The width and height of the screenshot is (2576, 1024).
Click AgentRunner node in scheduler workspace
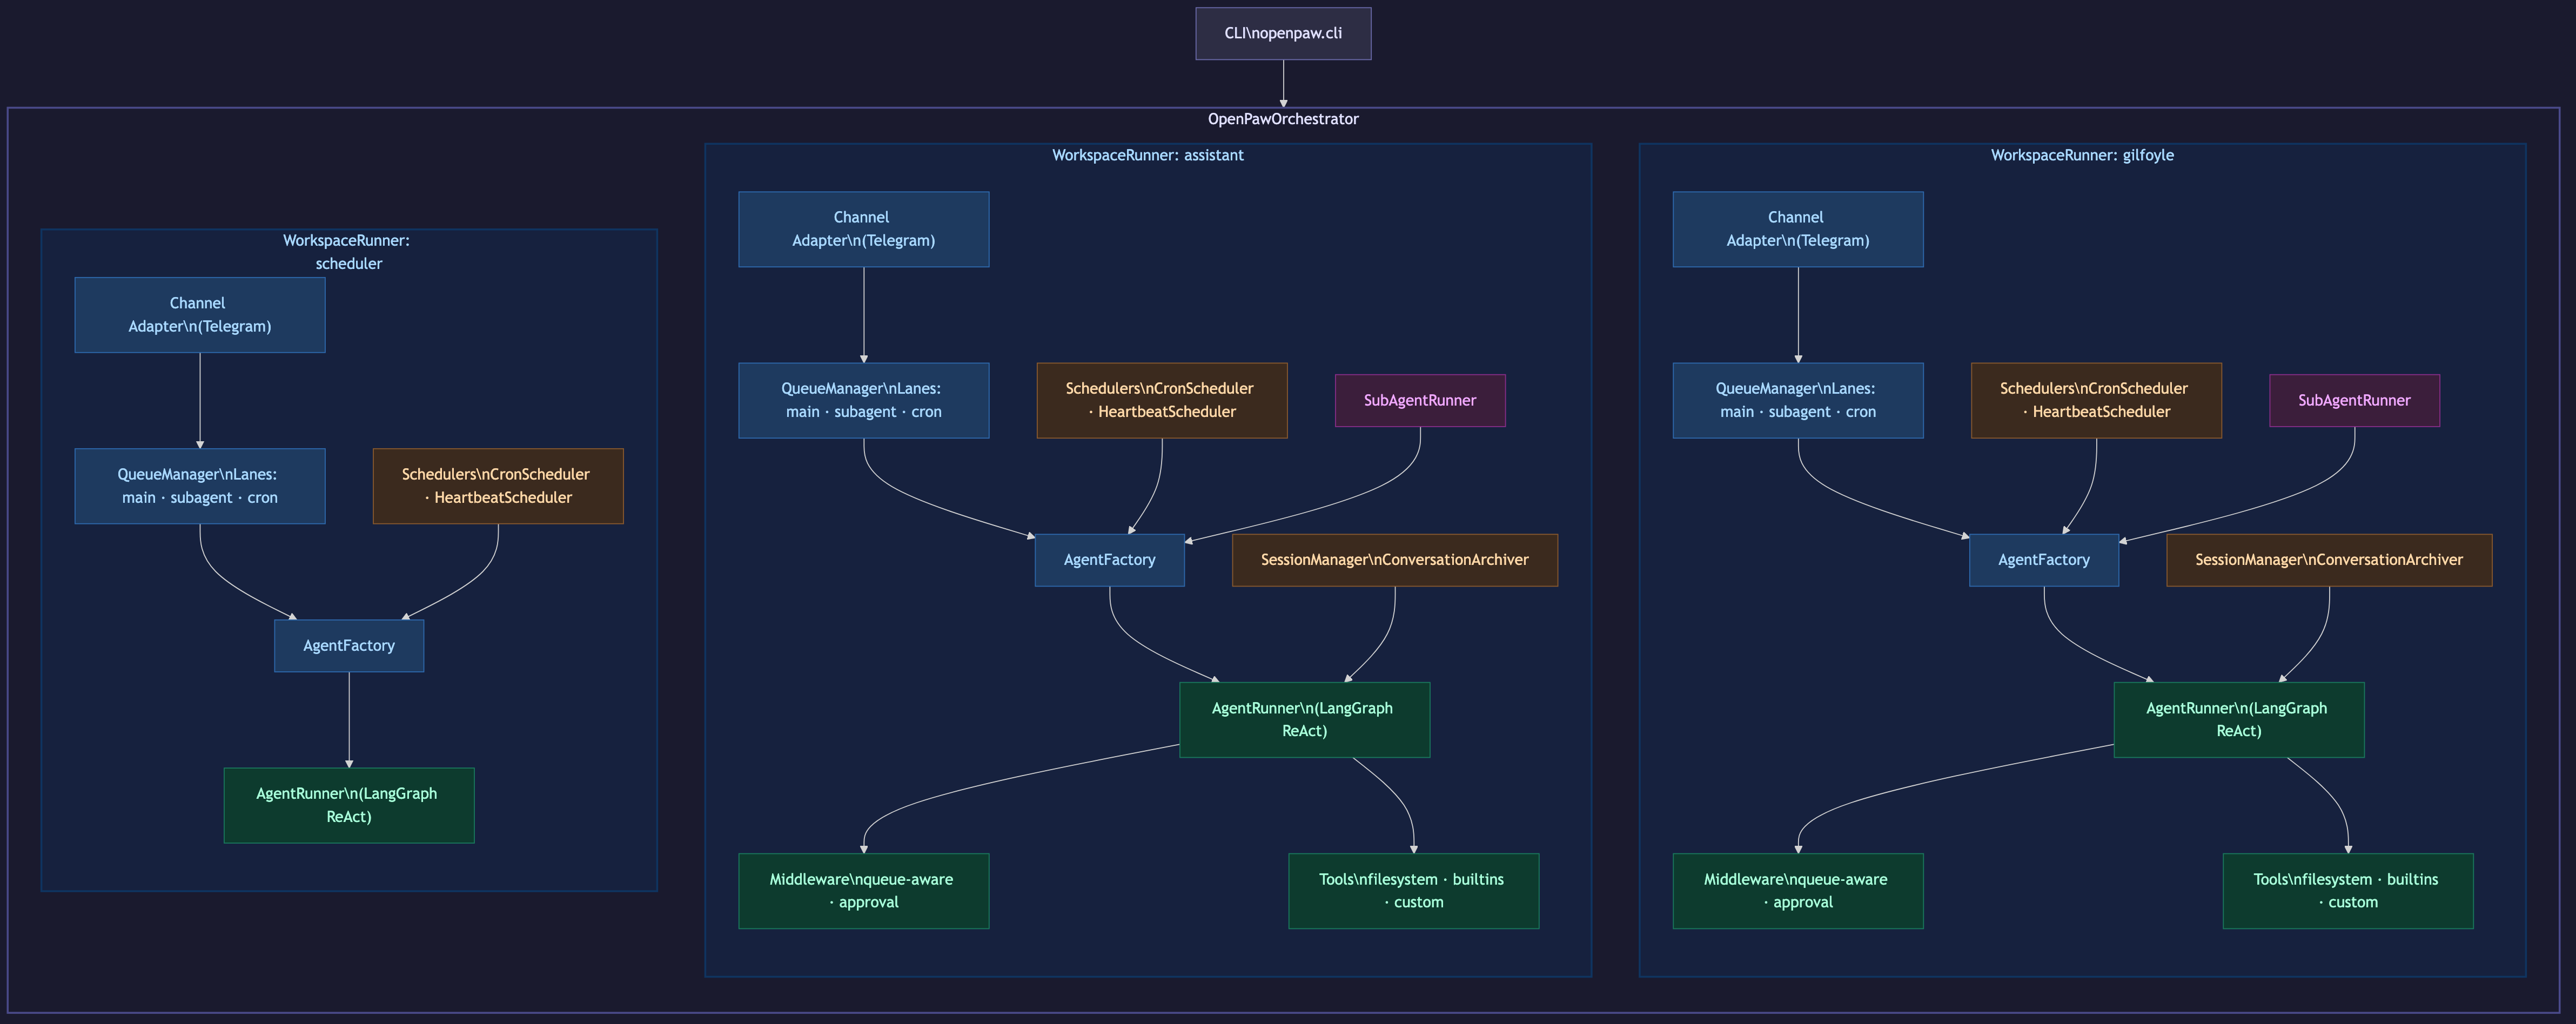click(349, 805)
